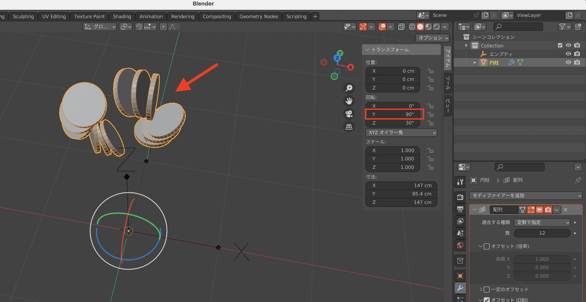
Task: Open the モディファイアーを追加 dropdown
Action: (526, 195)
